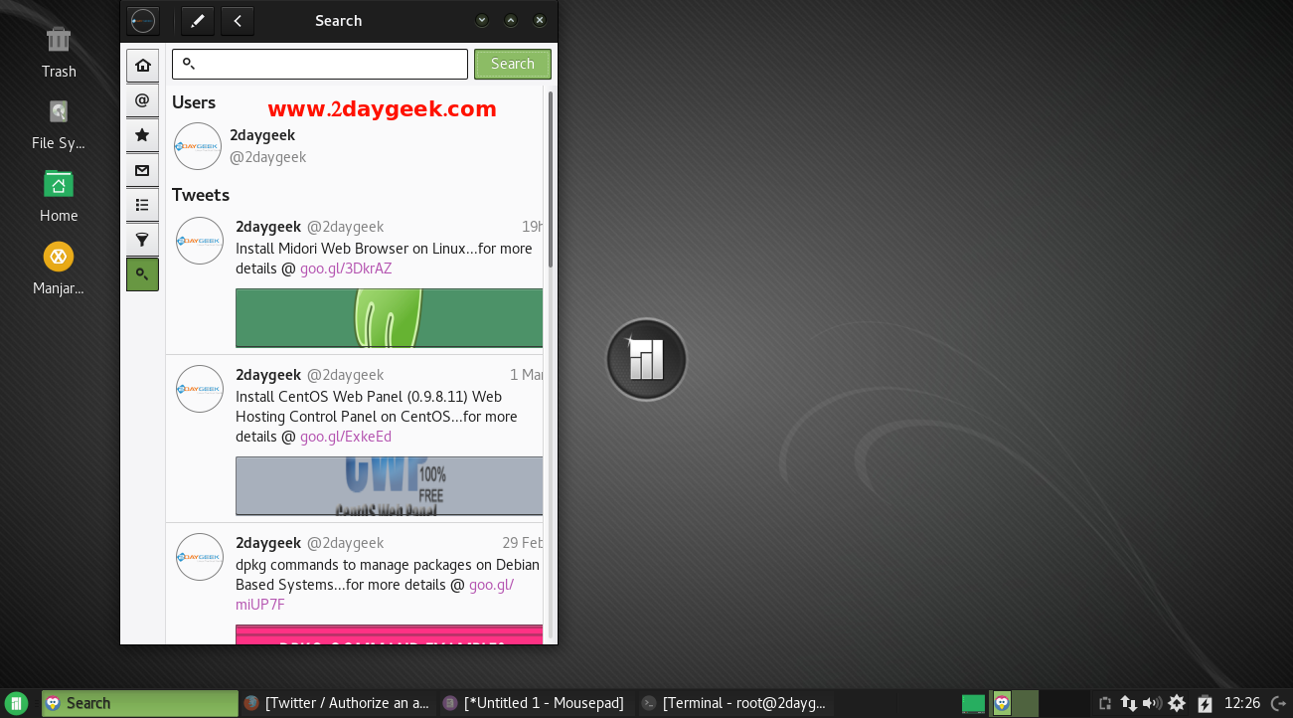Open the battery power tray icon
Image resolution: width=1293 pixels, height=718 pixels.
point(1205,703)
